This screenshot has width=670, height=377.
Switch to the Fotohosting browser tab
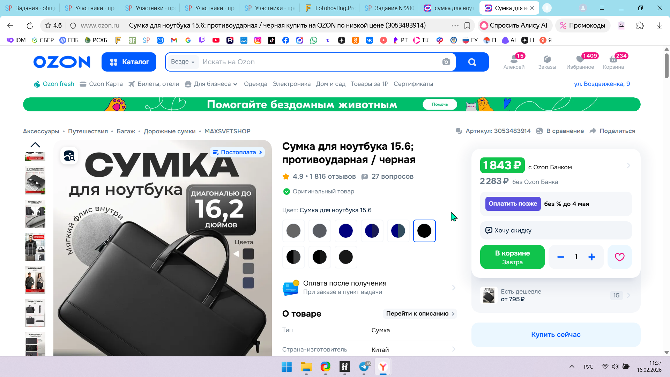click(330, 8)
